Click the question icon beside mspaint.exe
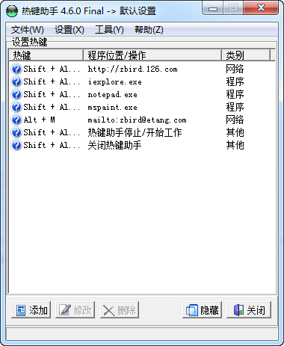The image size is (284, 346). point(16,107)
